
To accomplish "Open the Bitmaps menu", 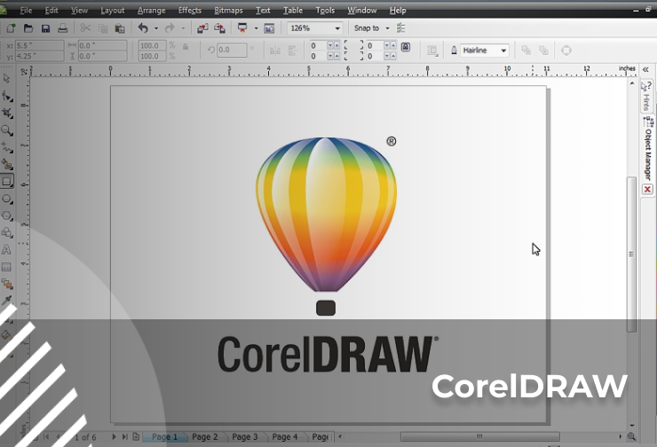I will [227, 11].
